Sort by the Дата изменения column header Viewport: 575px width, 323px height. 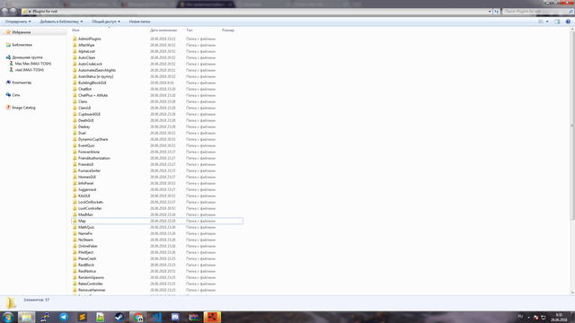(164, 30)
